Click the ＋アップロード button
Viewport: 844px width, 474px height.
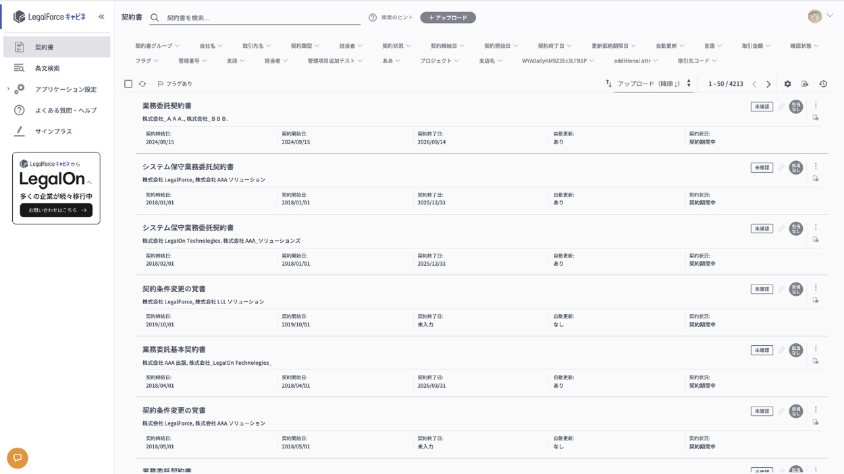coord(448,18)
